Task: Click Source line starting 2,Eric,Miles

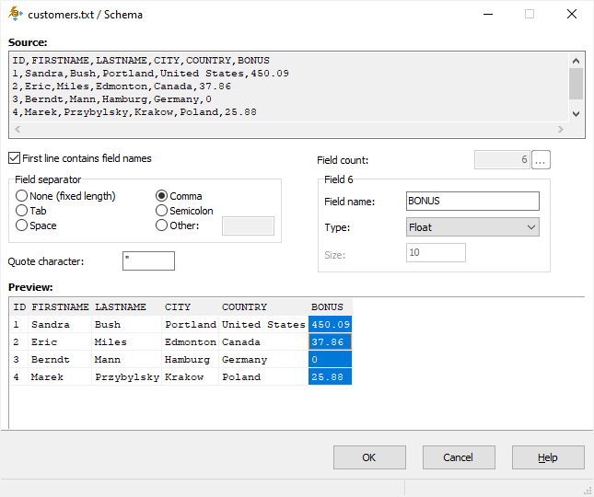Action: tap(122, 86)
